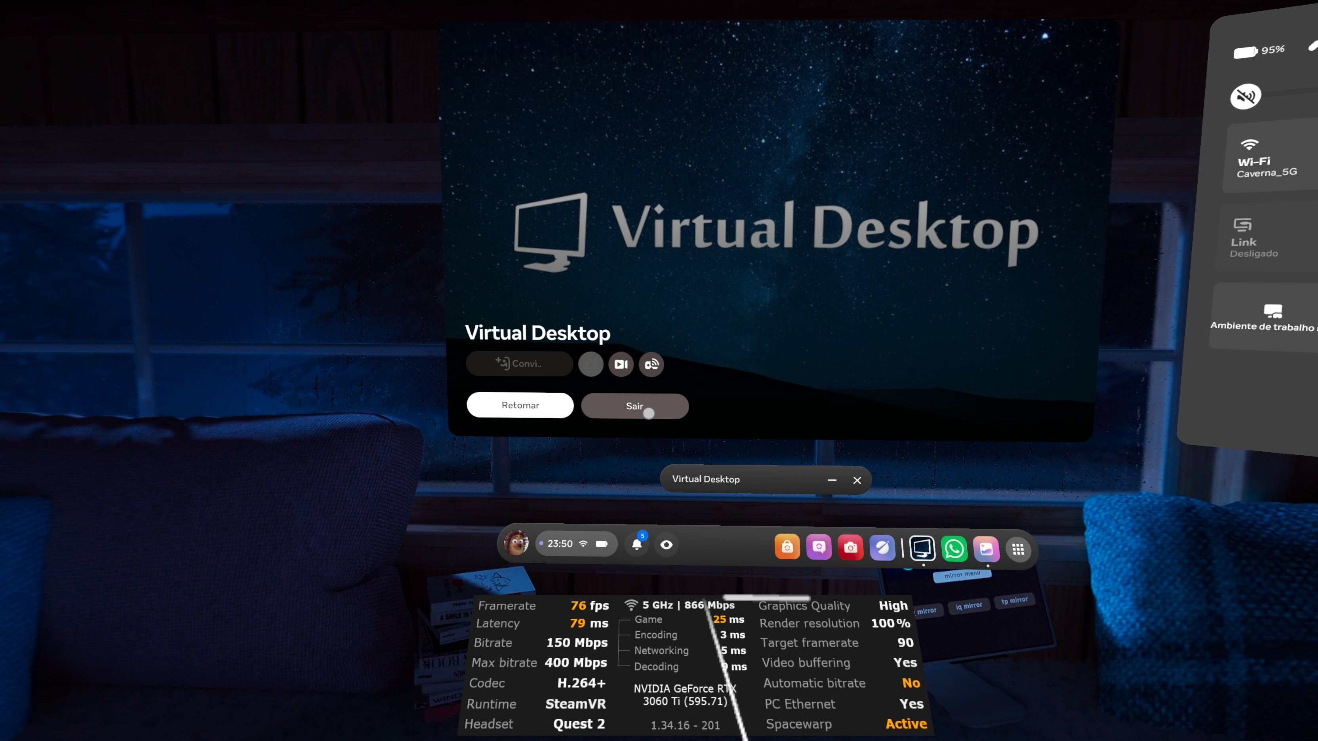
Task: Launch the red Camera app icon
Action: coord(850,548)
